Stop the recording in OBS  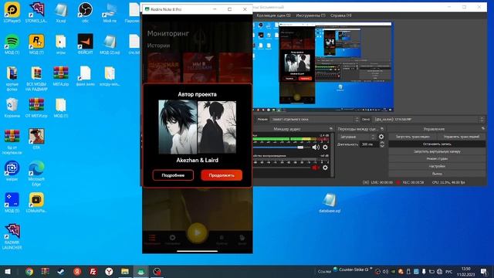click(437, 144)
